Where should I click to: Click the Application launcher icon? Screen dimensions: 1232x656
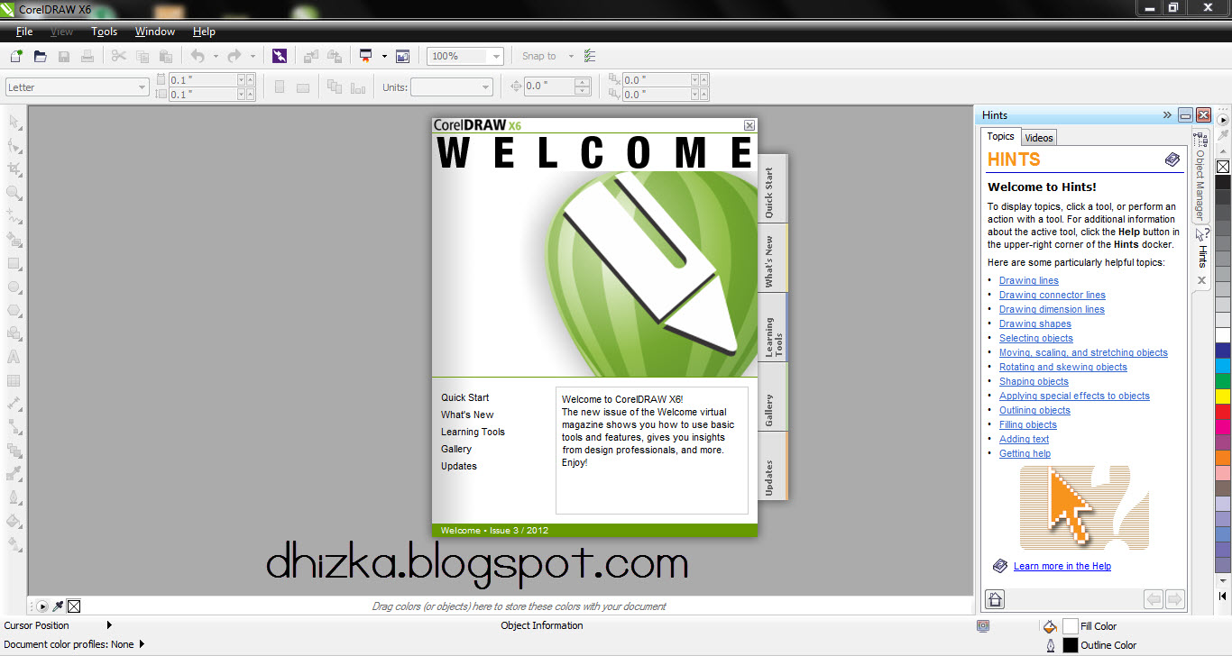[366, 56]
